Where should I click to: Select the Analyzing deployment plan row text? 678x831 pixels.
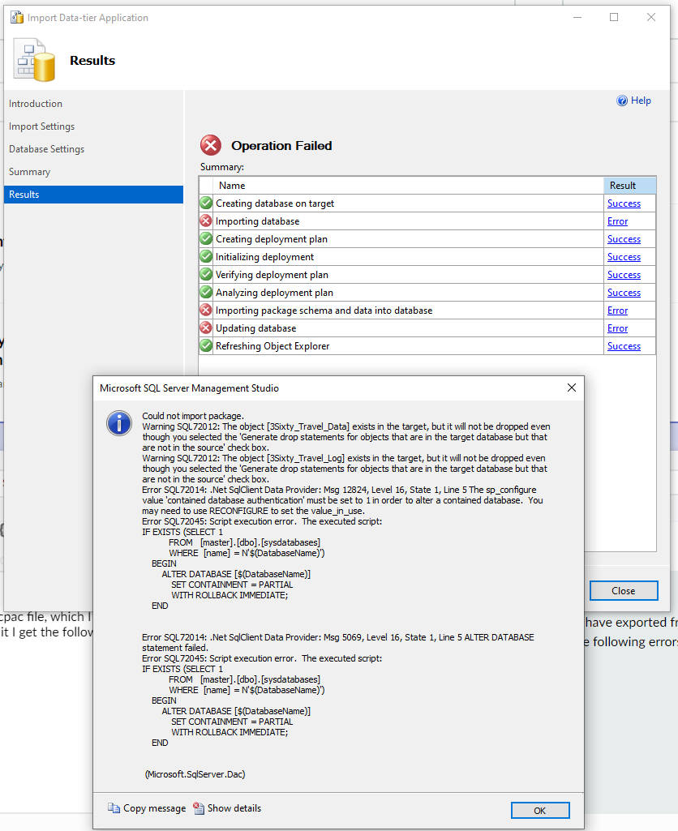tap(275, 293)
